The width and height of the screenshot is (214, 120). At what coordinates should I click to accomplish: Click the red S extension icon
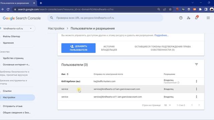[177, 9]
